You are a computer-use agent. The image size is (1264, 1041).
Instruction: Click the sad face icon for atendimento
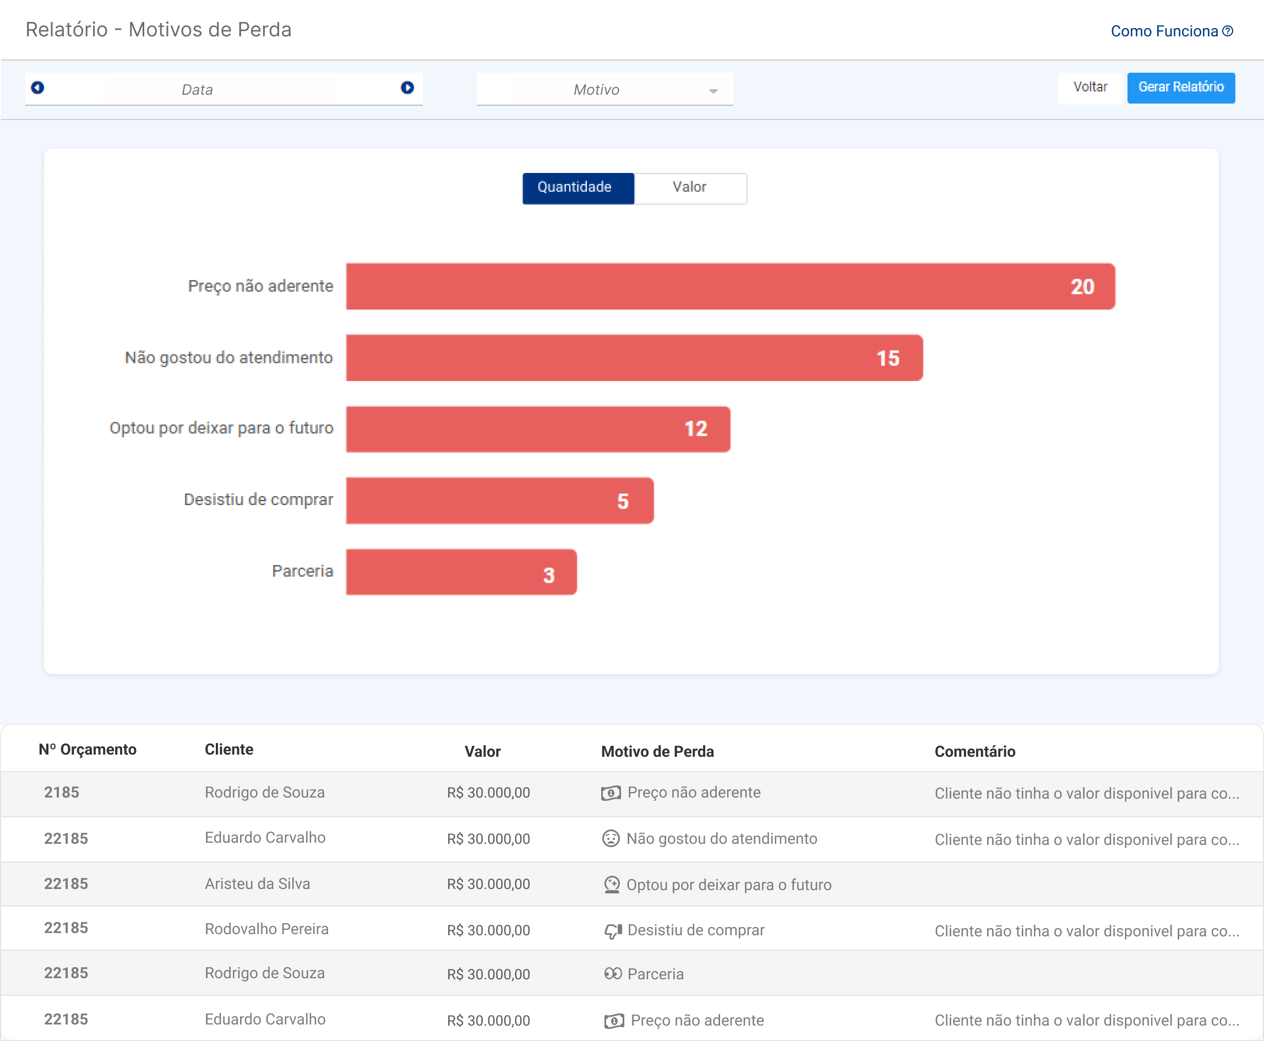(x=610, y=838)
